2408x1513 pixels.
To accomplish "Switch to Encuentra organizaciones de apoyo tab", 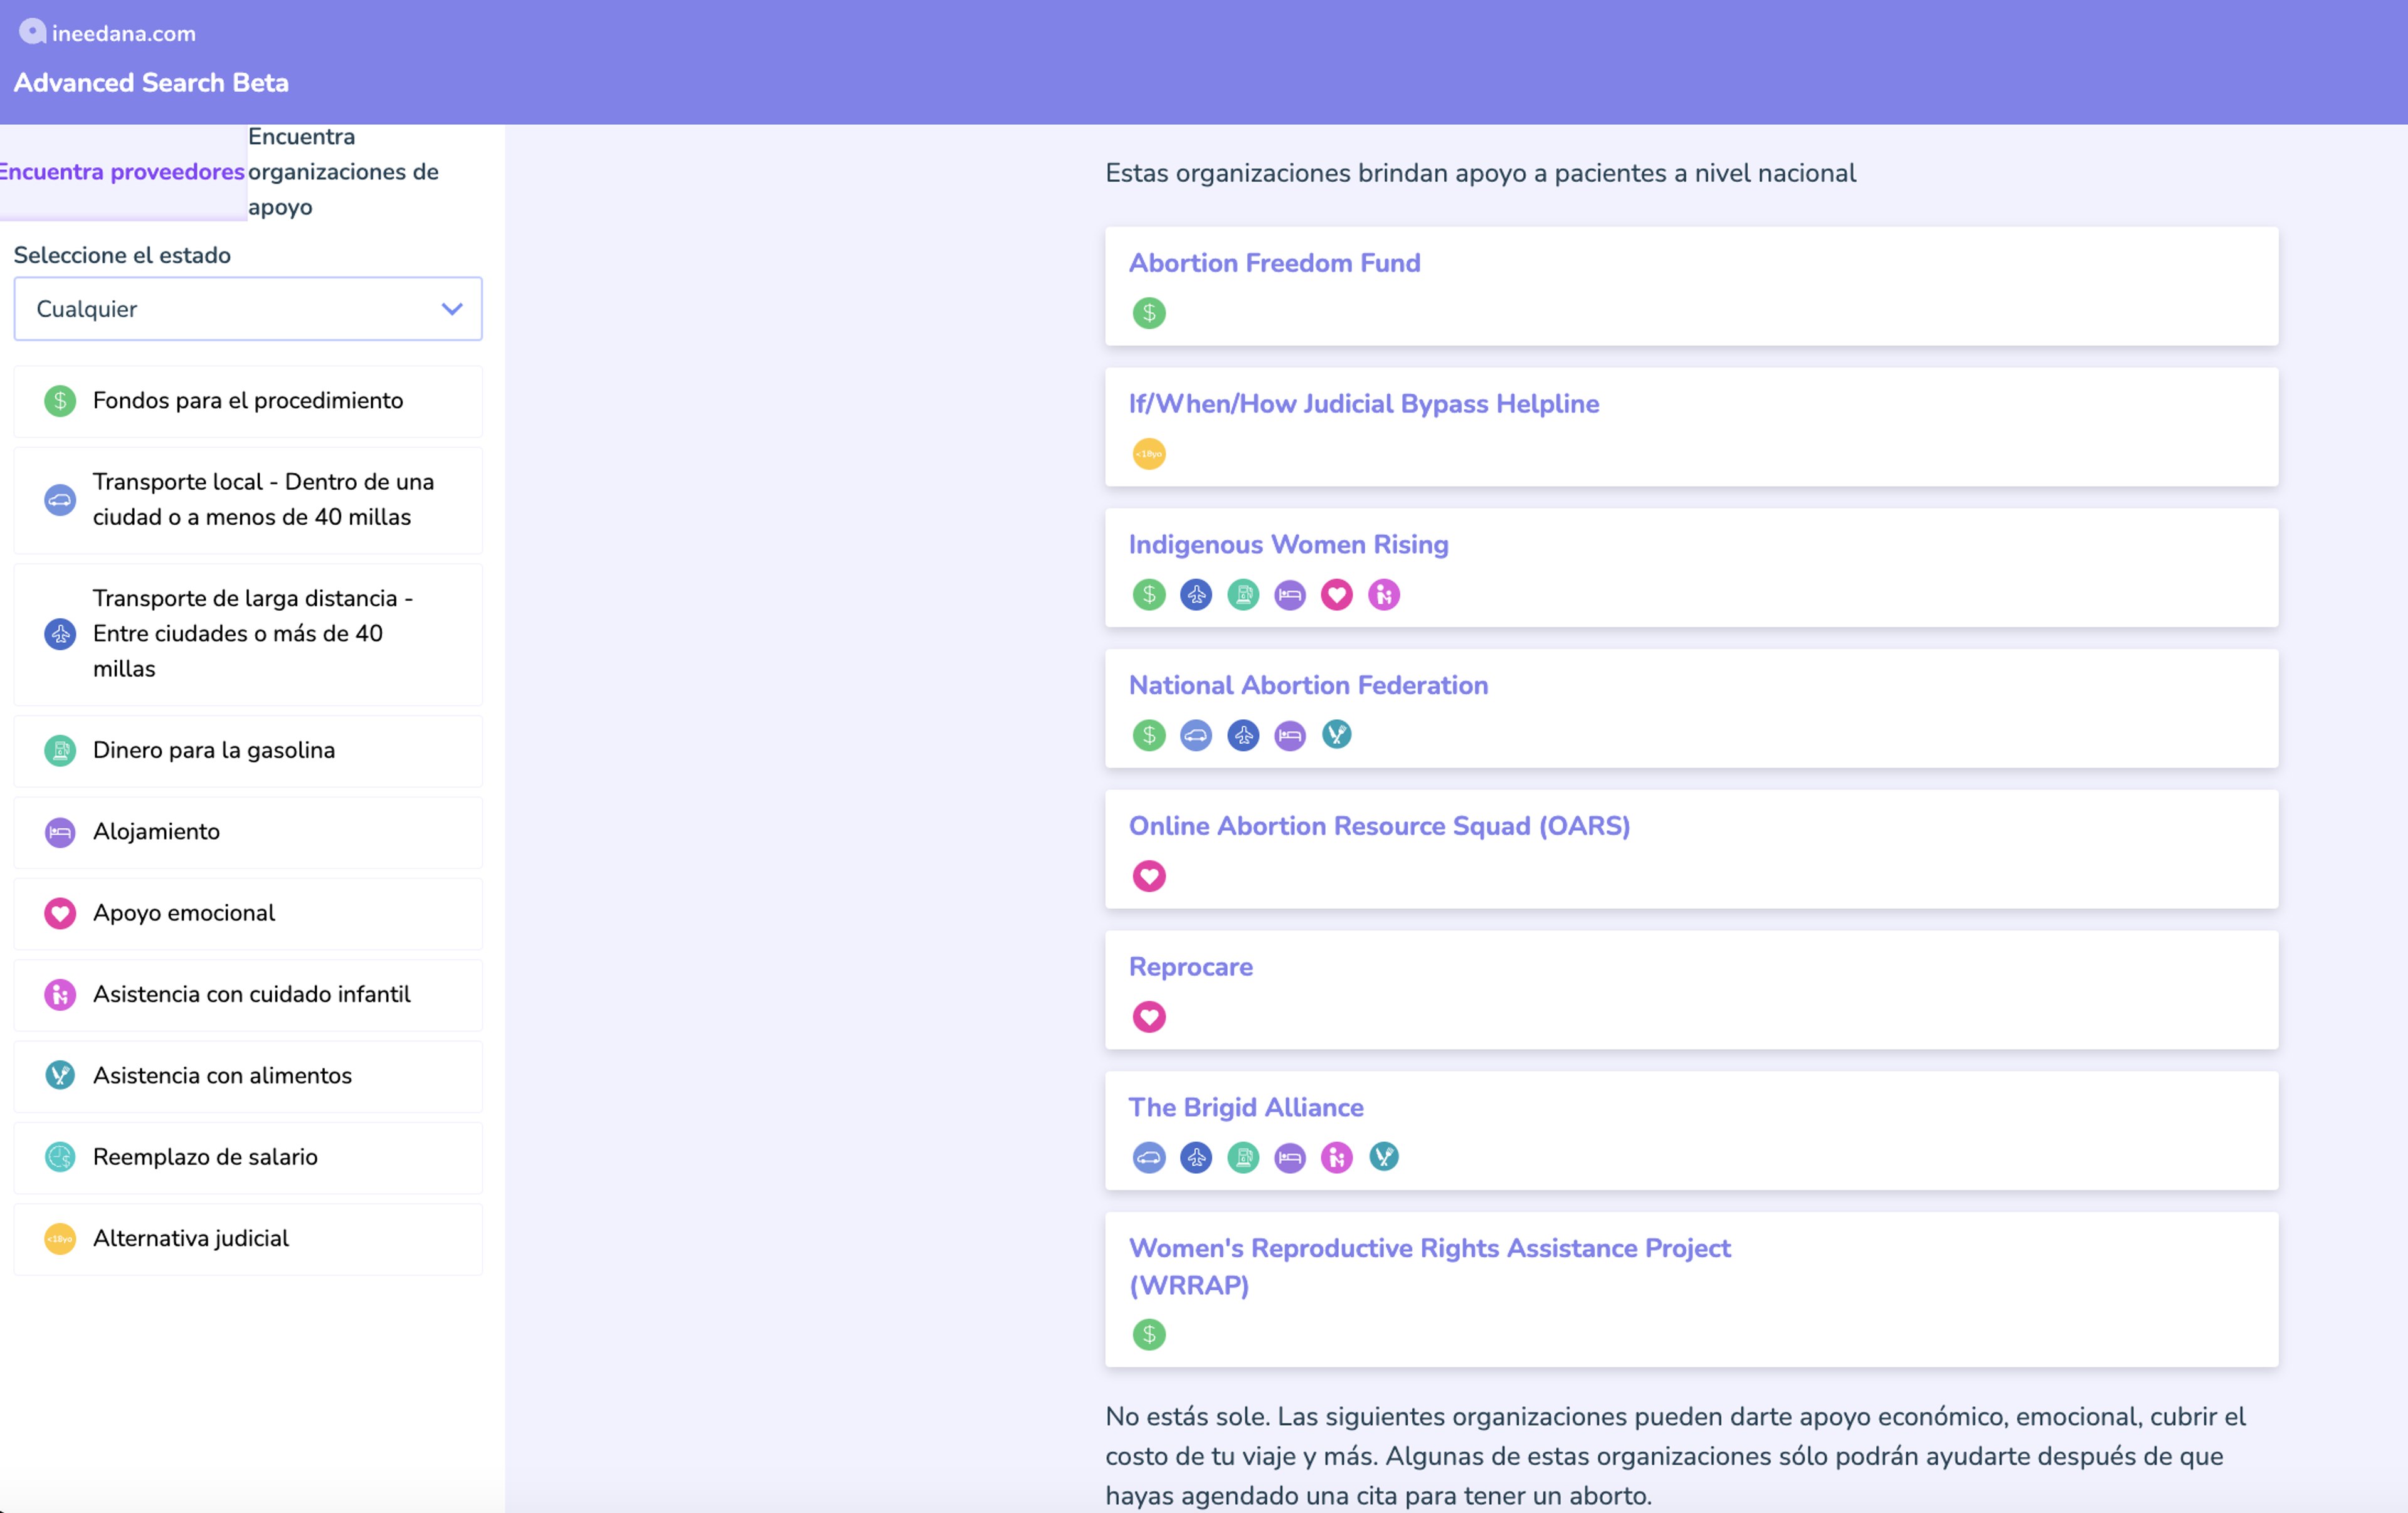I will click(343, 172).
